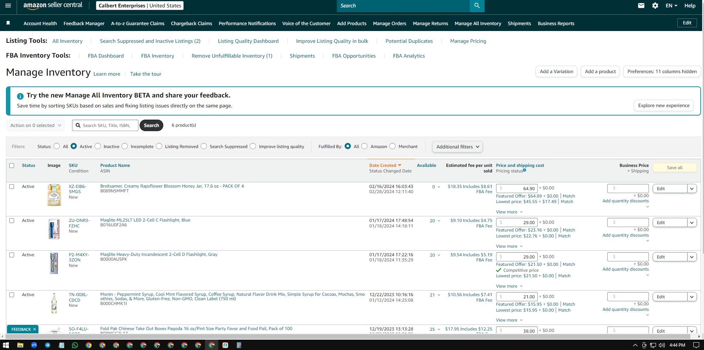This screenshot has width=704, height=350.
Task: Click the info icon next to Pricing status
Action: click(524, 170)
